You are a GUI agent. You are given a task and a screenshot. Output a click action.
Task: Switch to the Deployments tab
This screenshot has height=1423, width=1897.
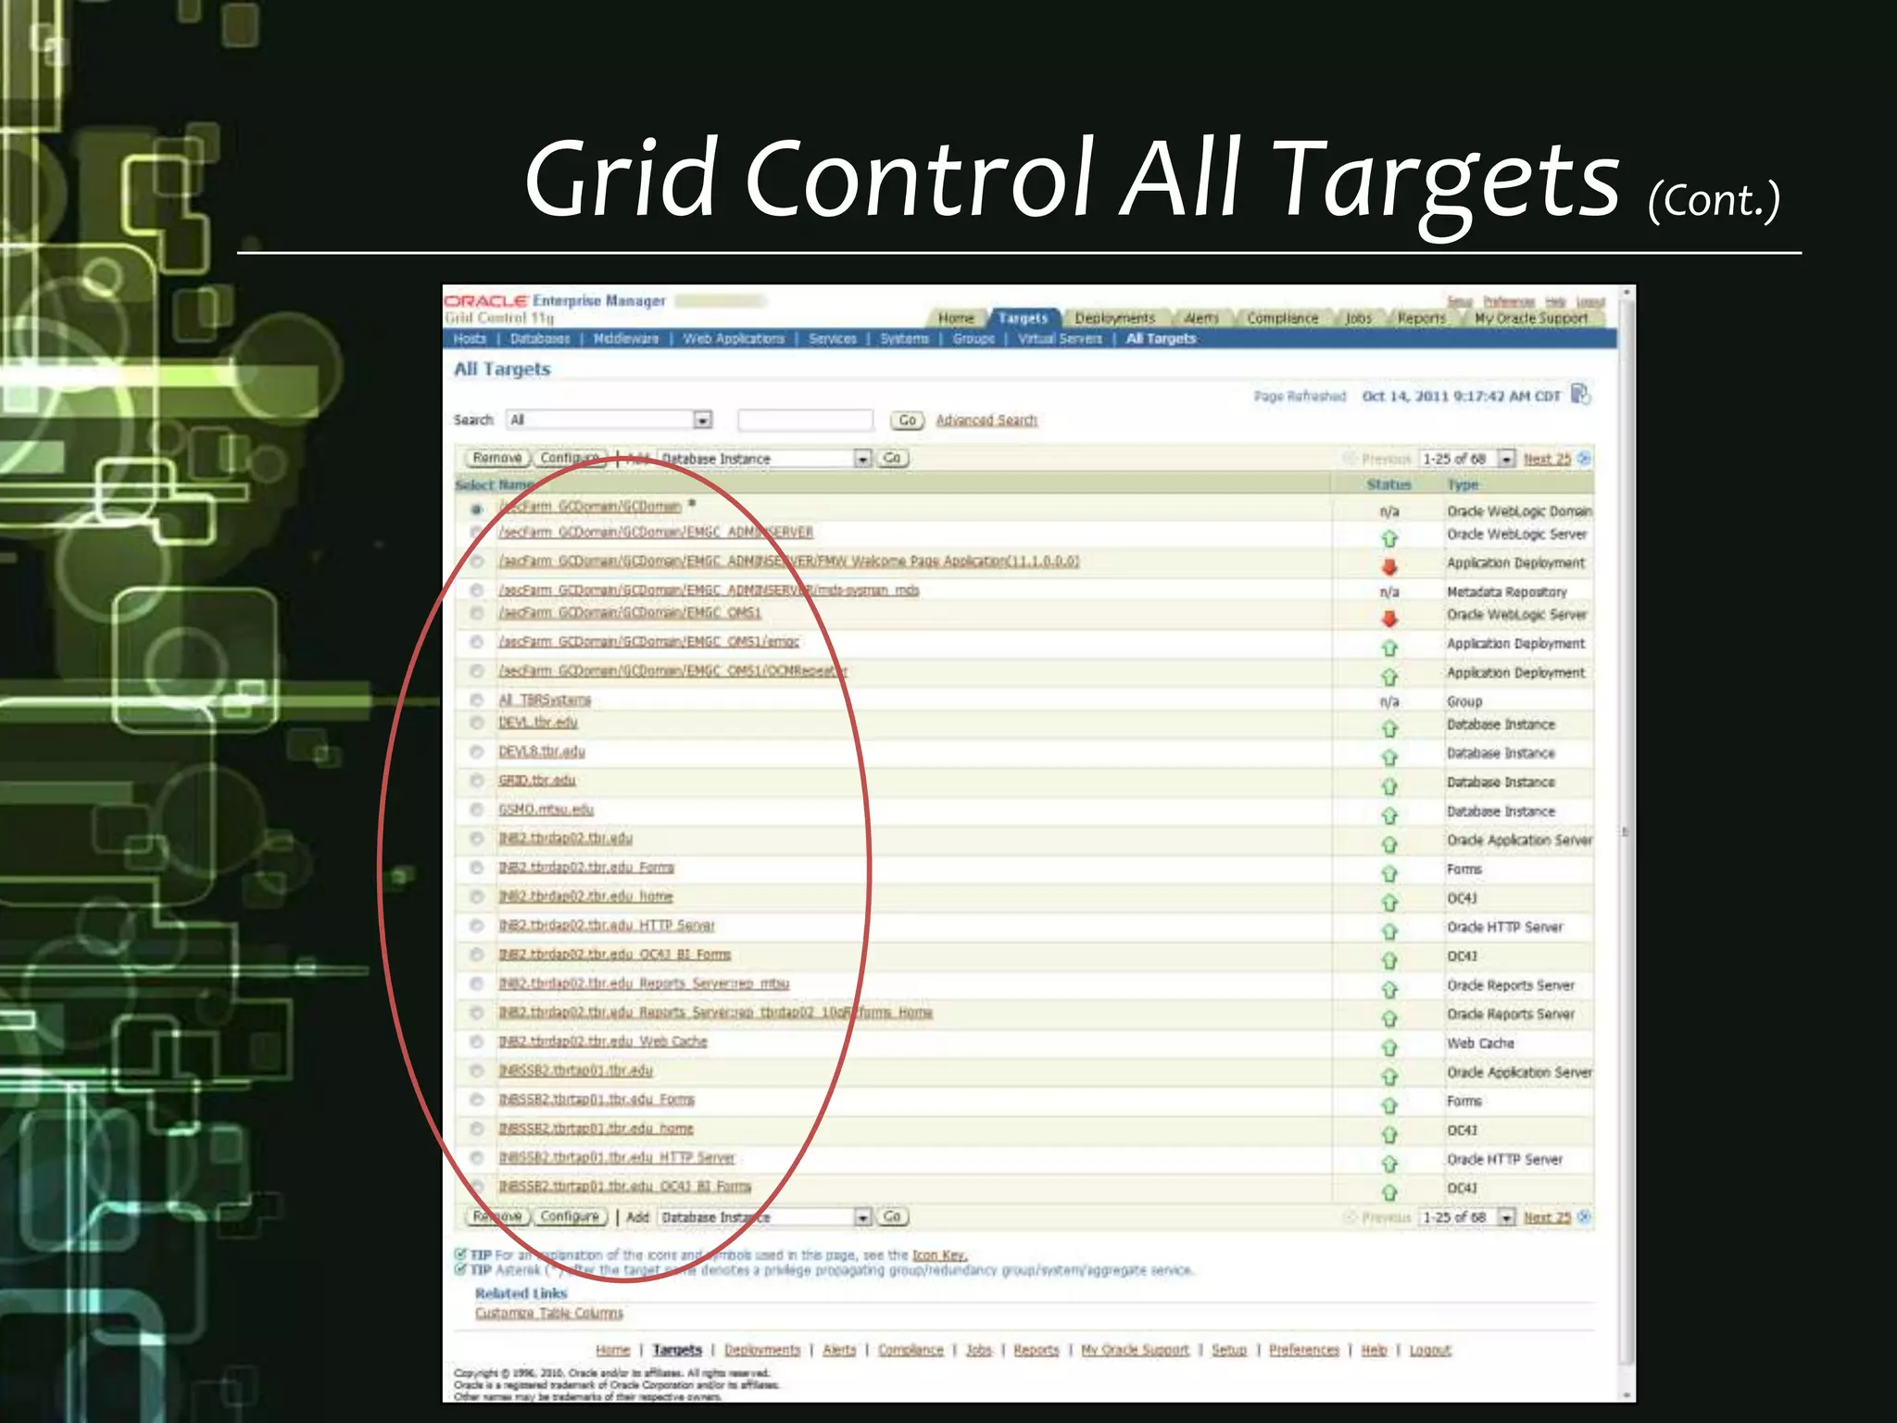[x=1115, y=318]
